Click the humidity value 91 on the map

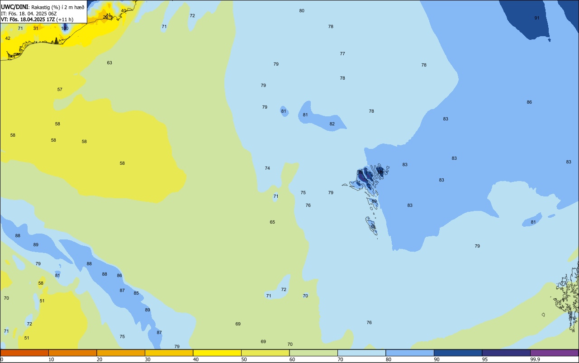click(537, 18)
